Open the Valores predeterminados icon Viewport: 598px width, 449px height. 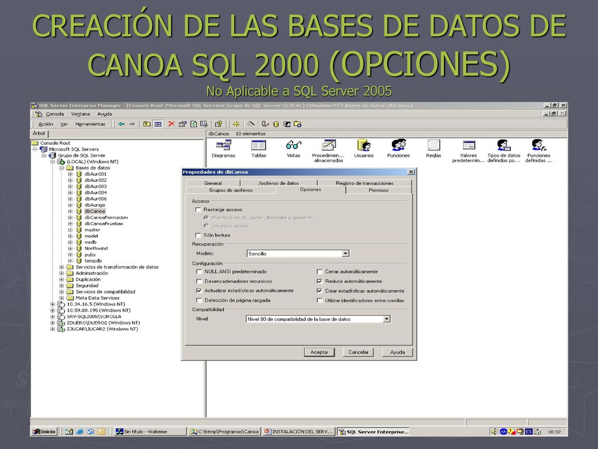pyautogui.click(x=468, y=151)
